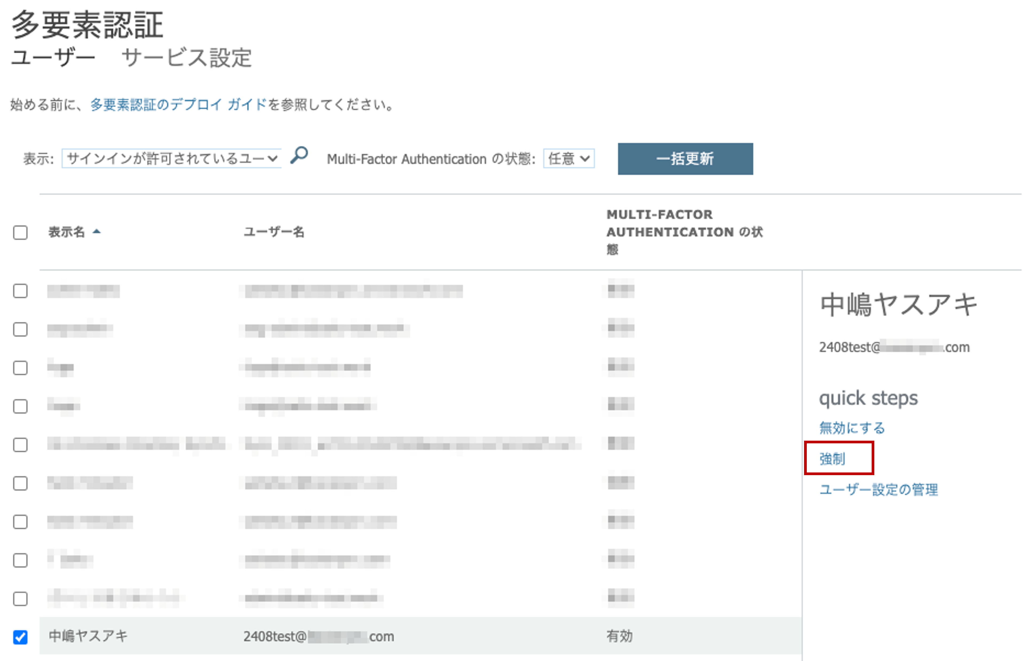
Task: Click the search magnifier icon
Action: pos(299,155)
